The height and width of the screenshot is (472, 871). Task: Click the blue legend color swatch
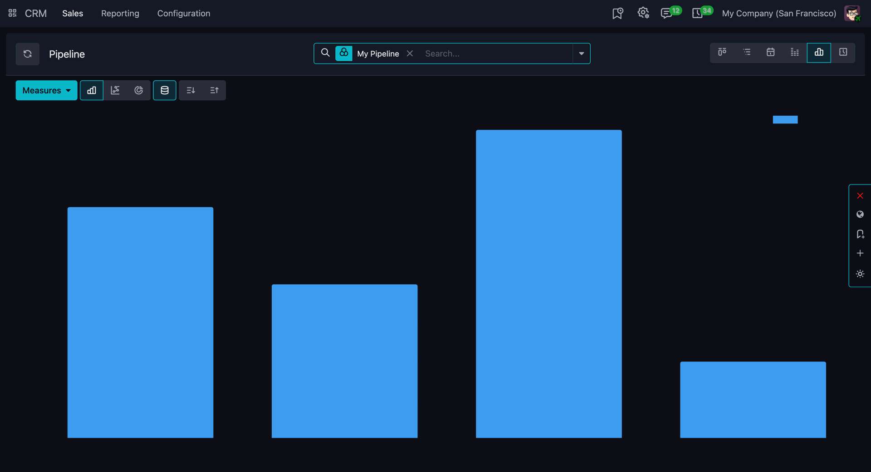(x=785, y=120)
